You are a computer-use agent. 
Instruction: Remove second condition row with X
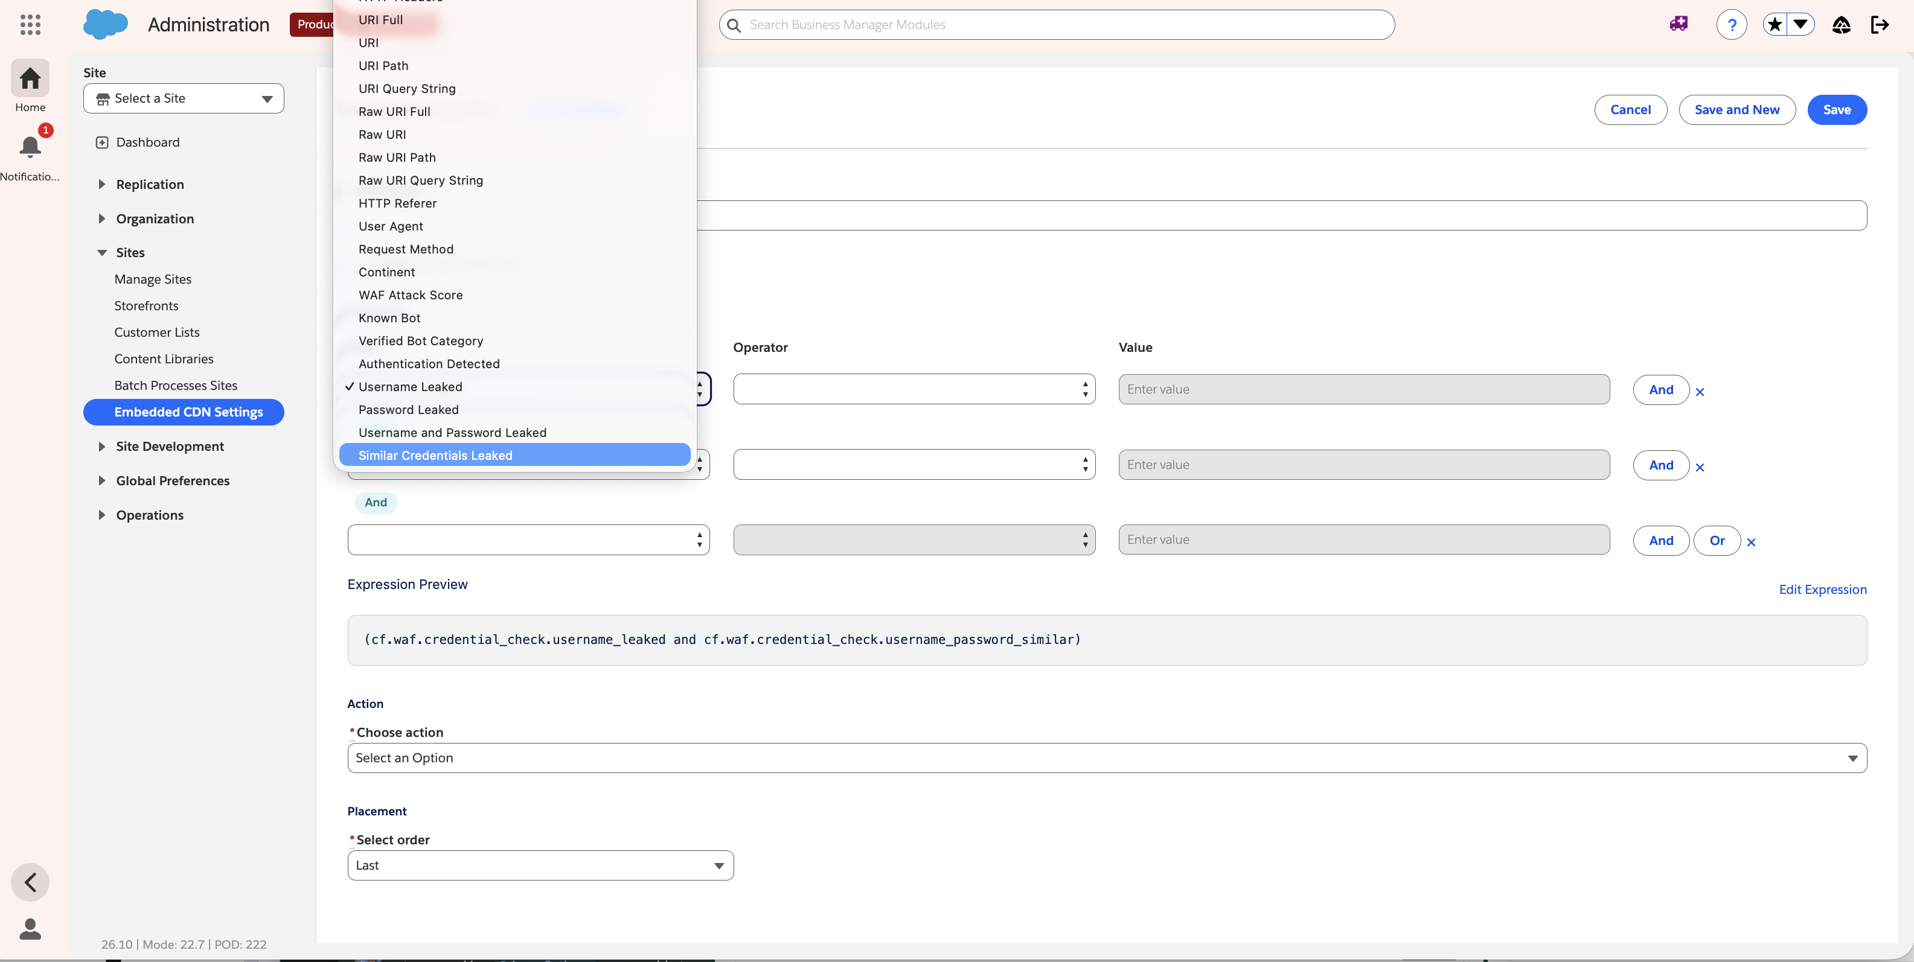(x=1699, y=467)
